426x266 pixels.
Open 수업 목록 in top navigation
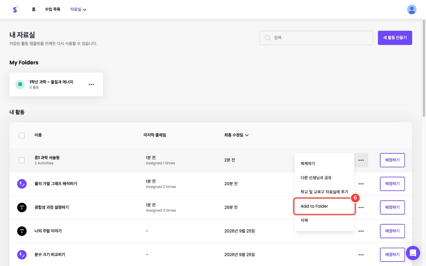click(x=52, y=9)
